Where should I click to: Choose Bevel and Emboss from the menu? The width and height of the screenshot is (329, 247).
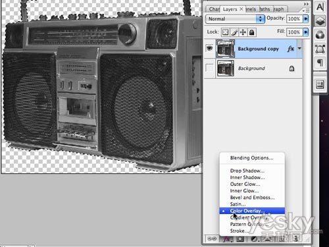pyautogui.click(x=252, y=198)
